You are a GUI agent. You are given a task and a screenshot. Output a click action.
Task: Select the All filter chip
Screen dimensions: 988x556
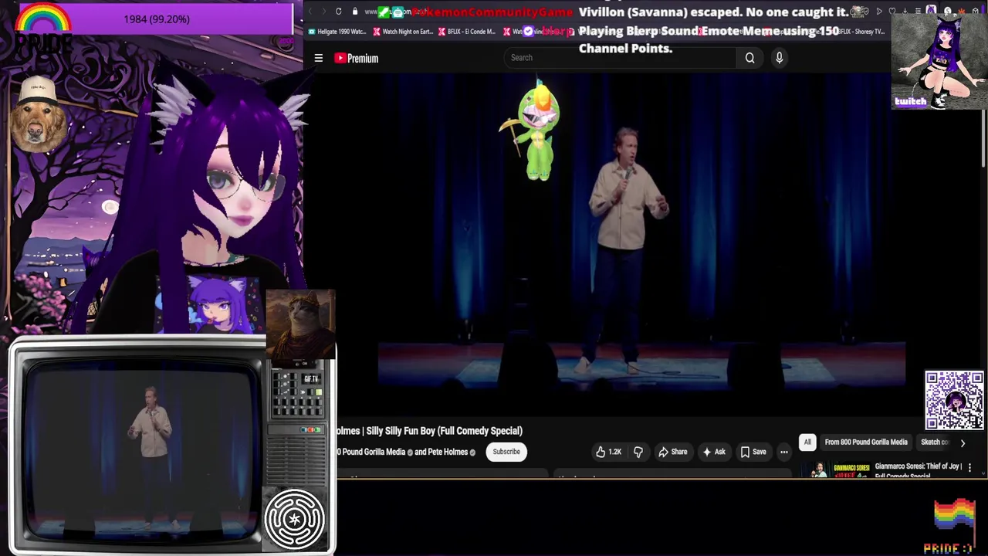807,442
